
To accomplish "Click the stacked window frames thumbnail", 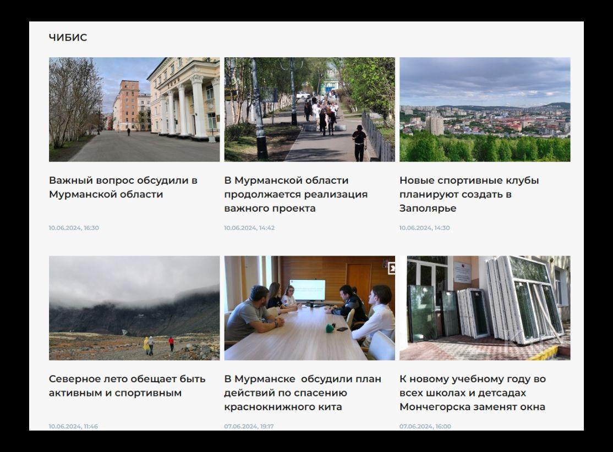I will tap(485, 308).
